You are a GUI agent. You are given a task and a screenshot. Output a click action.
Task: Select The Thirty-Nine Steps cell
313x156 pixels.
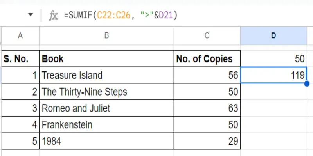106,92
